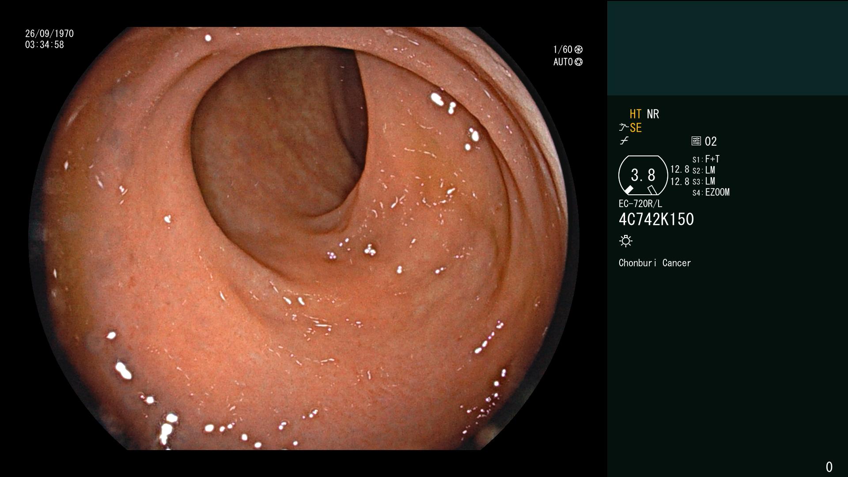Click the S4: EZOOM switch assignment

(x=711, y=192)
